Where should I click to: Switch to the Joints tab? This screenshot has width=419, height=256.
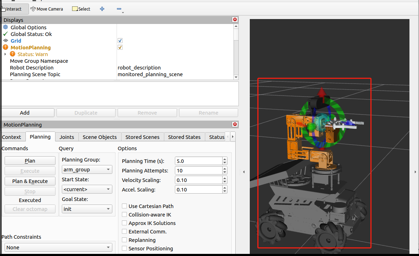point(66,137)
